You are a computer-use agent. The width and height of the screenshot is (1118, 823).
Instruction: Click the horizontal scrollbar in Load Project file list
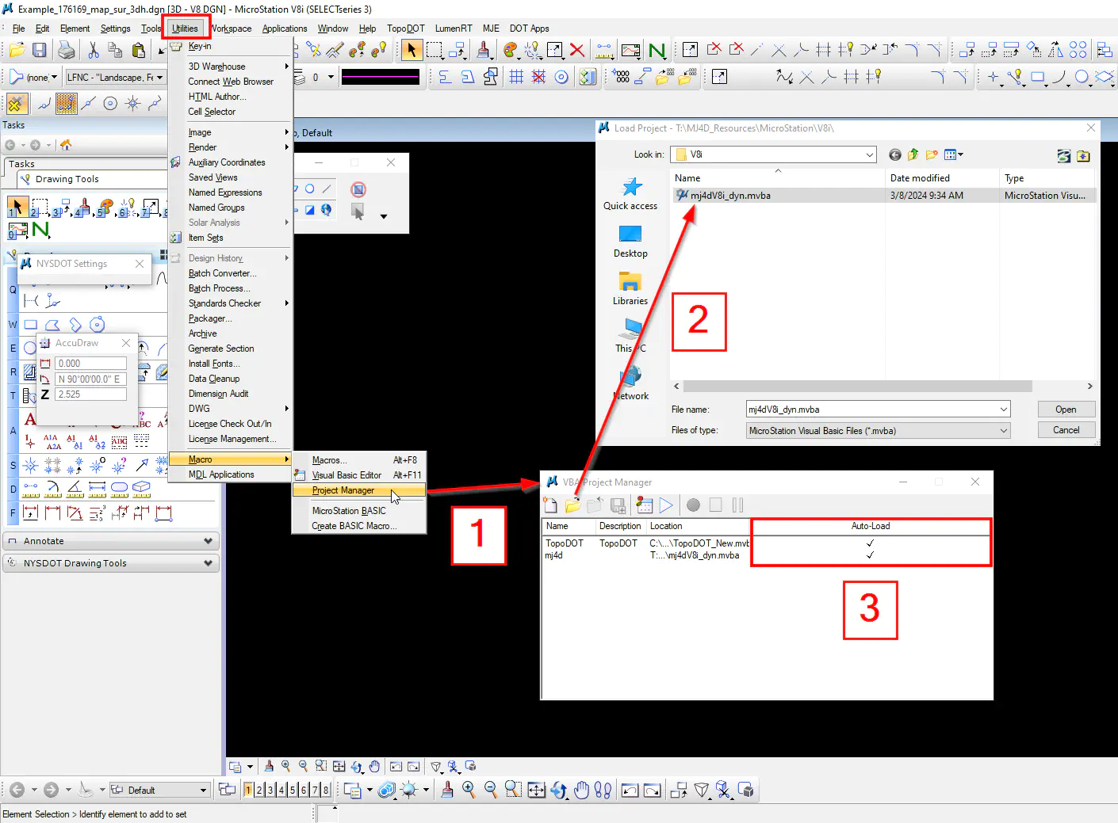click(857, 387)
